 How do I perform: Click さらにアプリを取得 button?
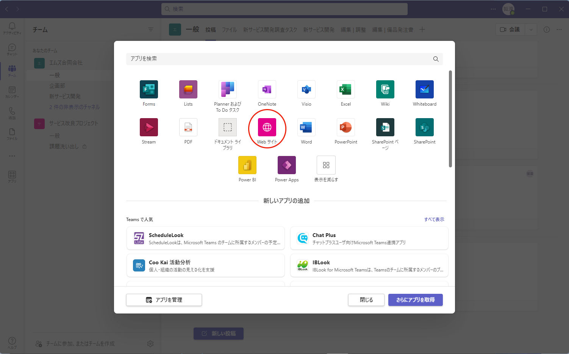[x=416, y=300]
